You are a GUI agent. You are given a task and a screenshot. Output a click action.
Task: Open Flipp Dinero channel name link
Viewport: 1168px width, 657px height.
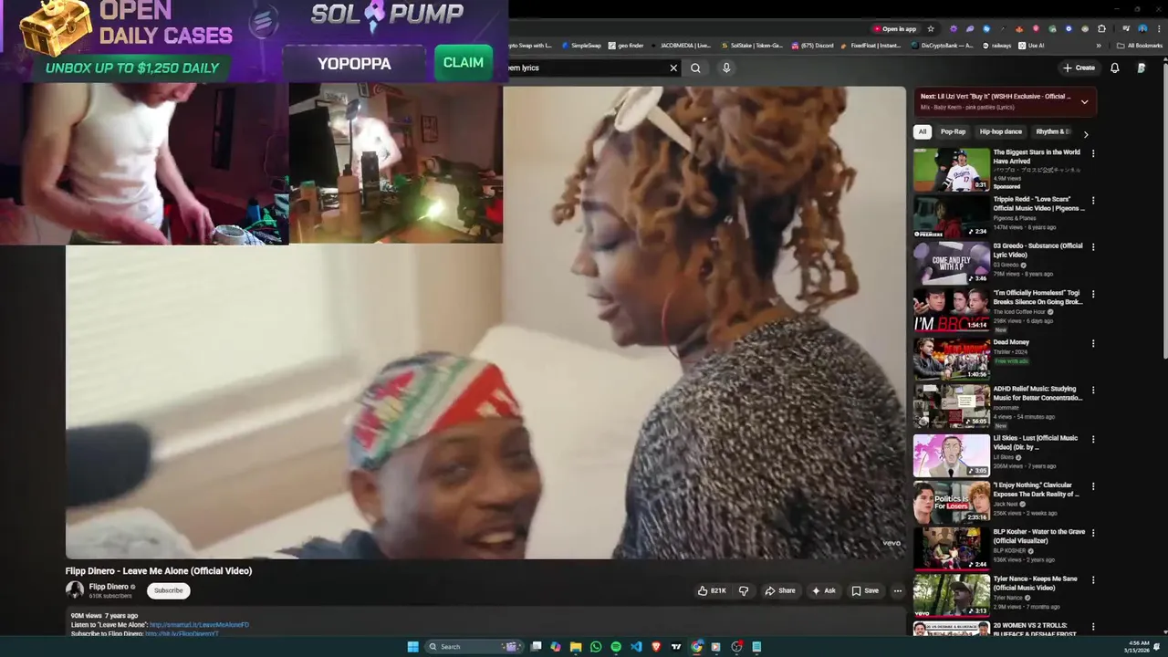click(109, 587)
